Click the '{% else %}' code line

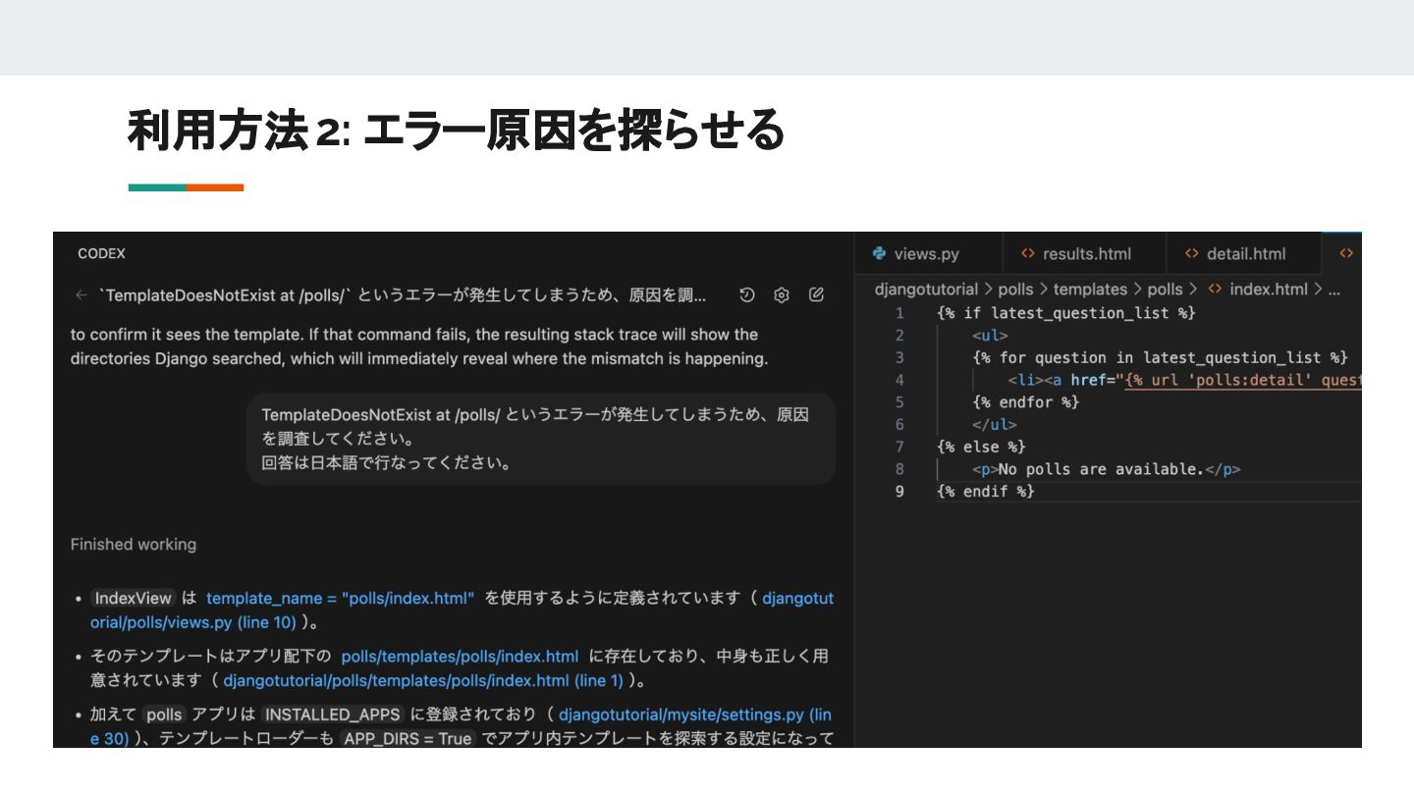981,447
